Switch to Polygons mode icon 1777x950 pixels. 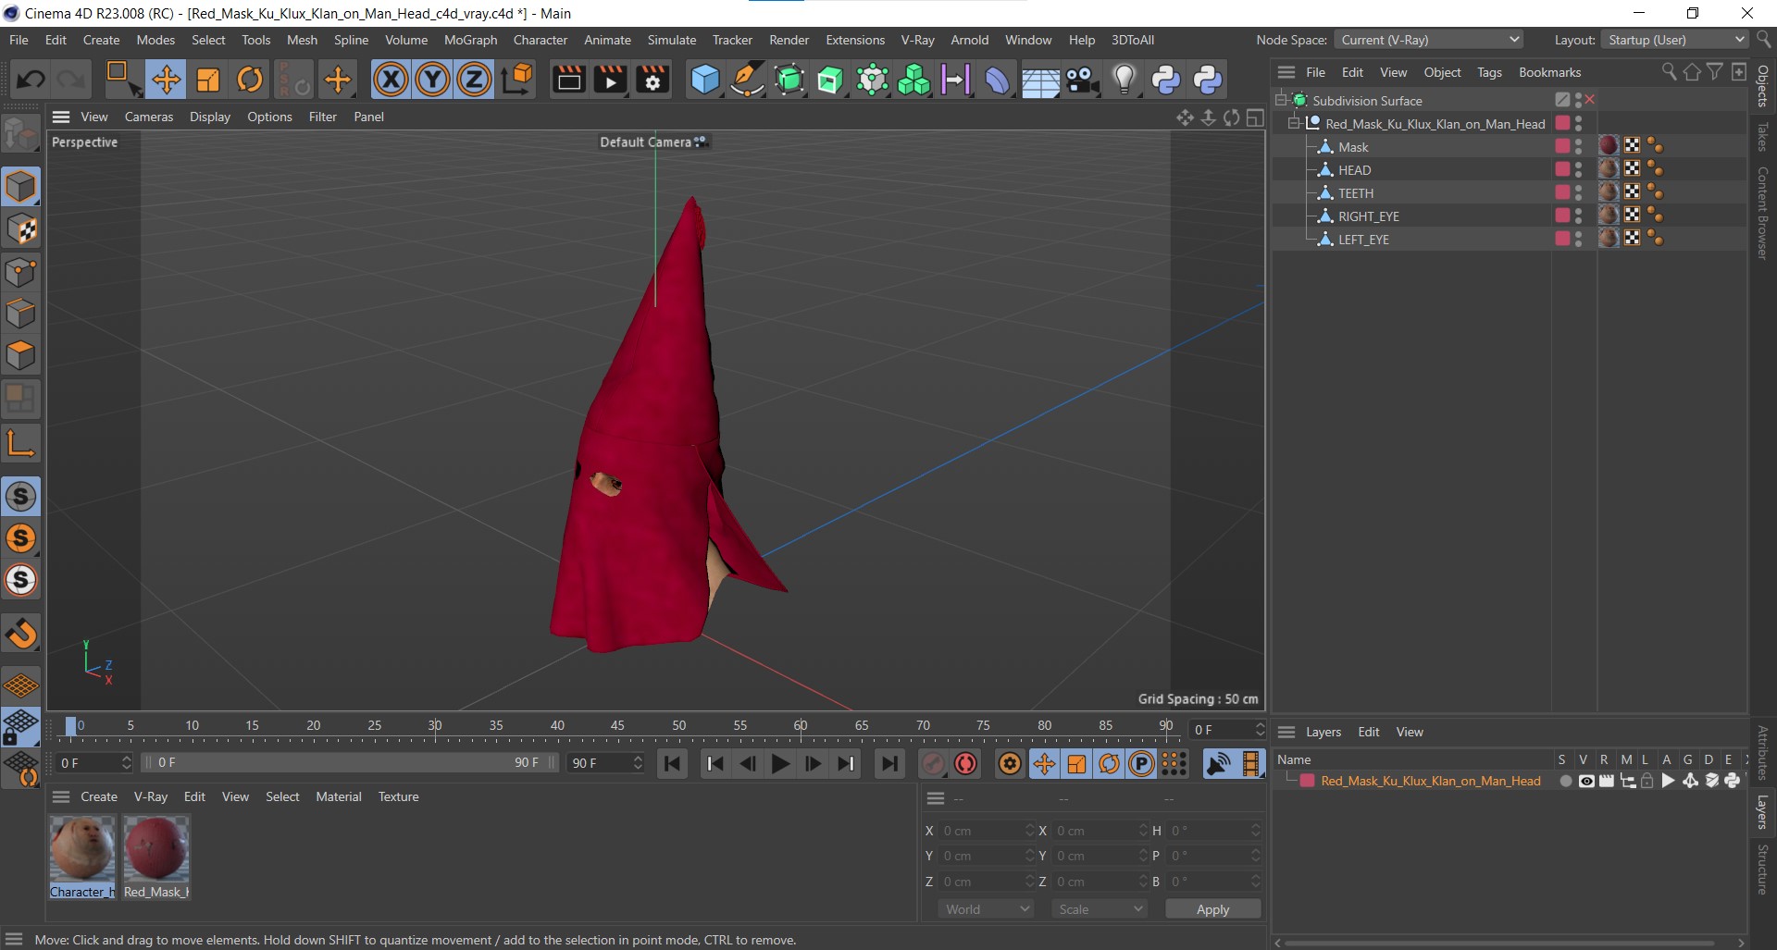20,356
